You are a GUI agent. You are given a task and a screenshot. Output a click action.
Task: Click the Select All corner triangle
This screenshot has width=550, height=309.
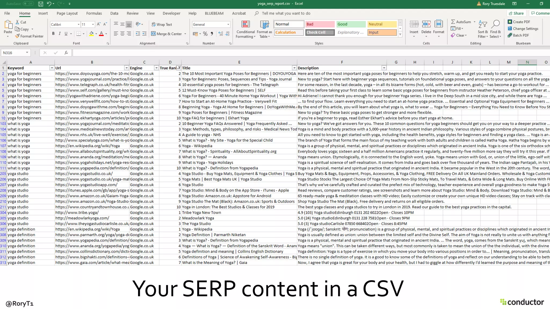point(4,62)
